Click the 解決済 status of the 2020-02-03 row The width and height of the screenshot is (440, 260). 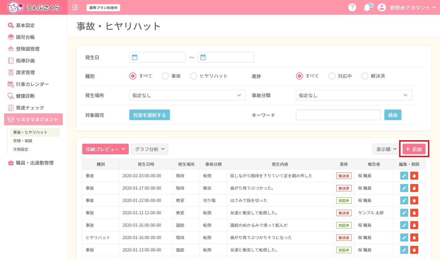[344, 176]
